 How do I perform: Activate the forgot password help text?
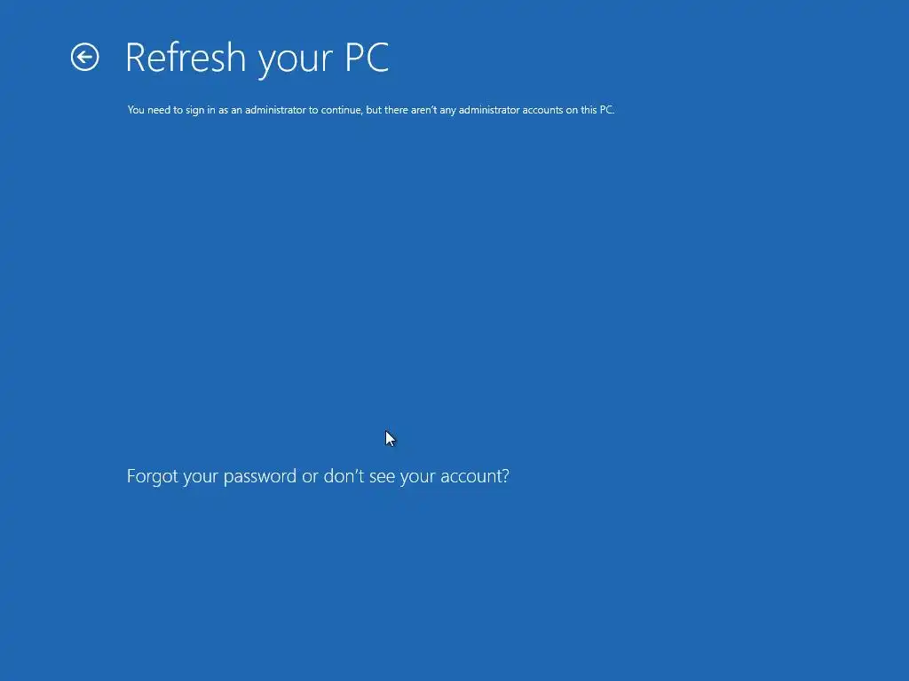[318, 476]
